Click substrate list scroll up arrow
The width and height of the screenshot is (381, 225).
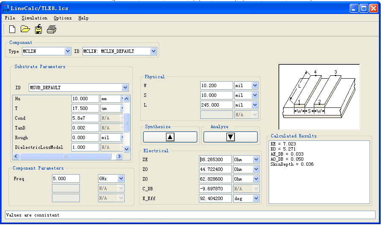pyautogui.click(x=127, y=99)
